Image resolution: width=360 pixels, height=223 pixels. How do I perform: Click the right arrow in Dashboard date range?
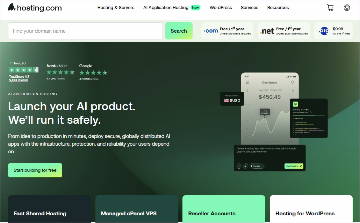[x=293, y=91]
